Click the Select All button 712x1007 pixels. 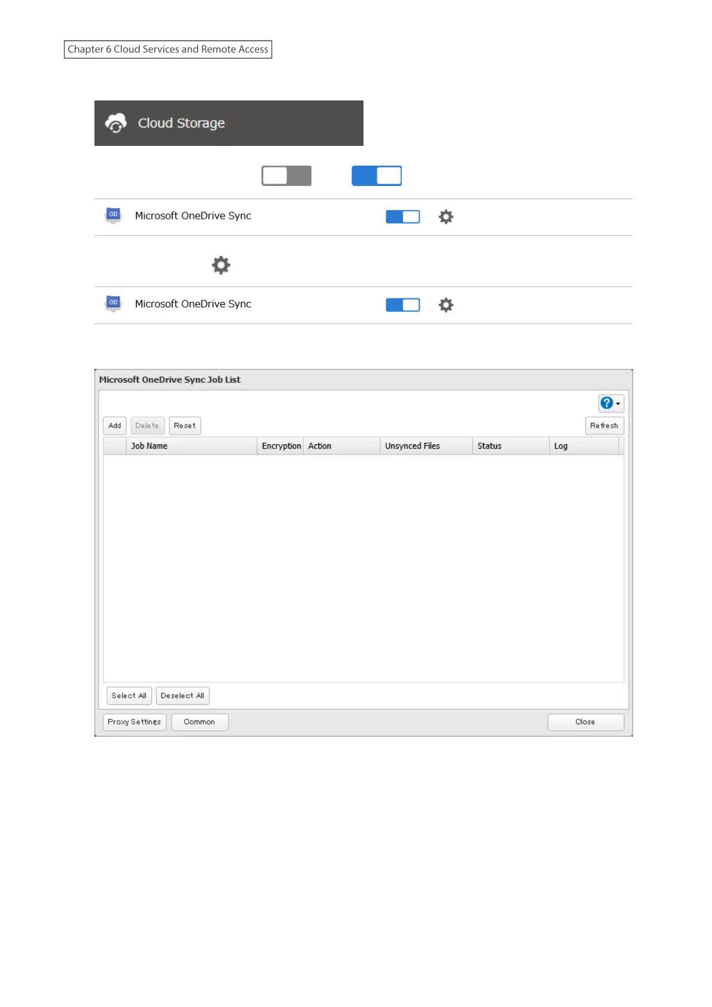click(x=129, y=695)
